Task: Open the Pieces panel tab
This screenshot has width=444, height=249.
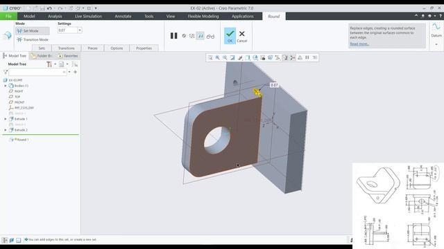Action: point(92,48)
